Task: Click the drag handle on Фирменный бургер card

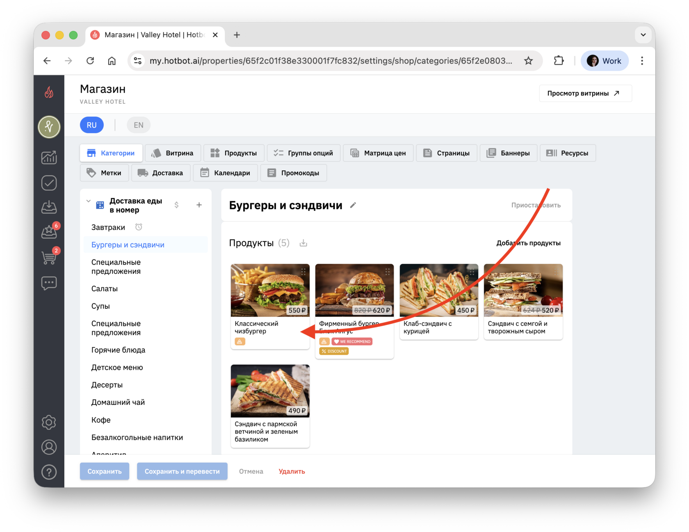Action: (x=388, y=272)
